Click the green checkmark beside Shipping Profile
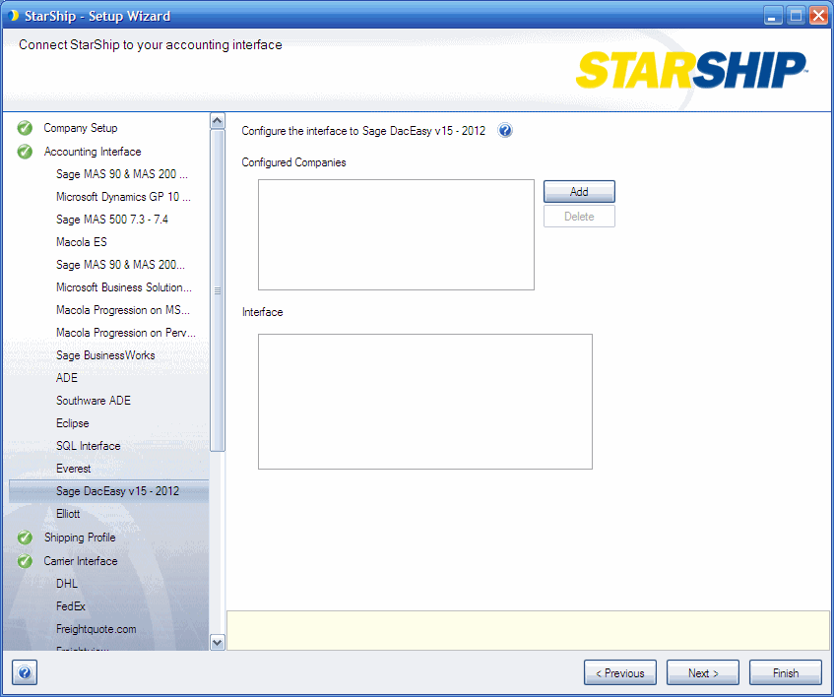Image resolution: width=834 pixels, height=697 pixels. tap(25, 538)
